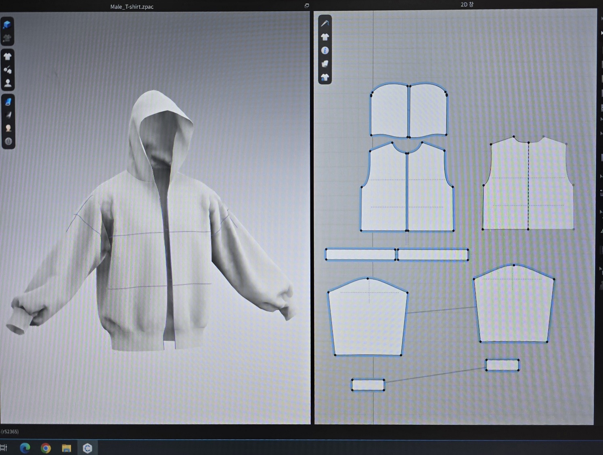Click the avatar head skin icon

coord(8,128)
